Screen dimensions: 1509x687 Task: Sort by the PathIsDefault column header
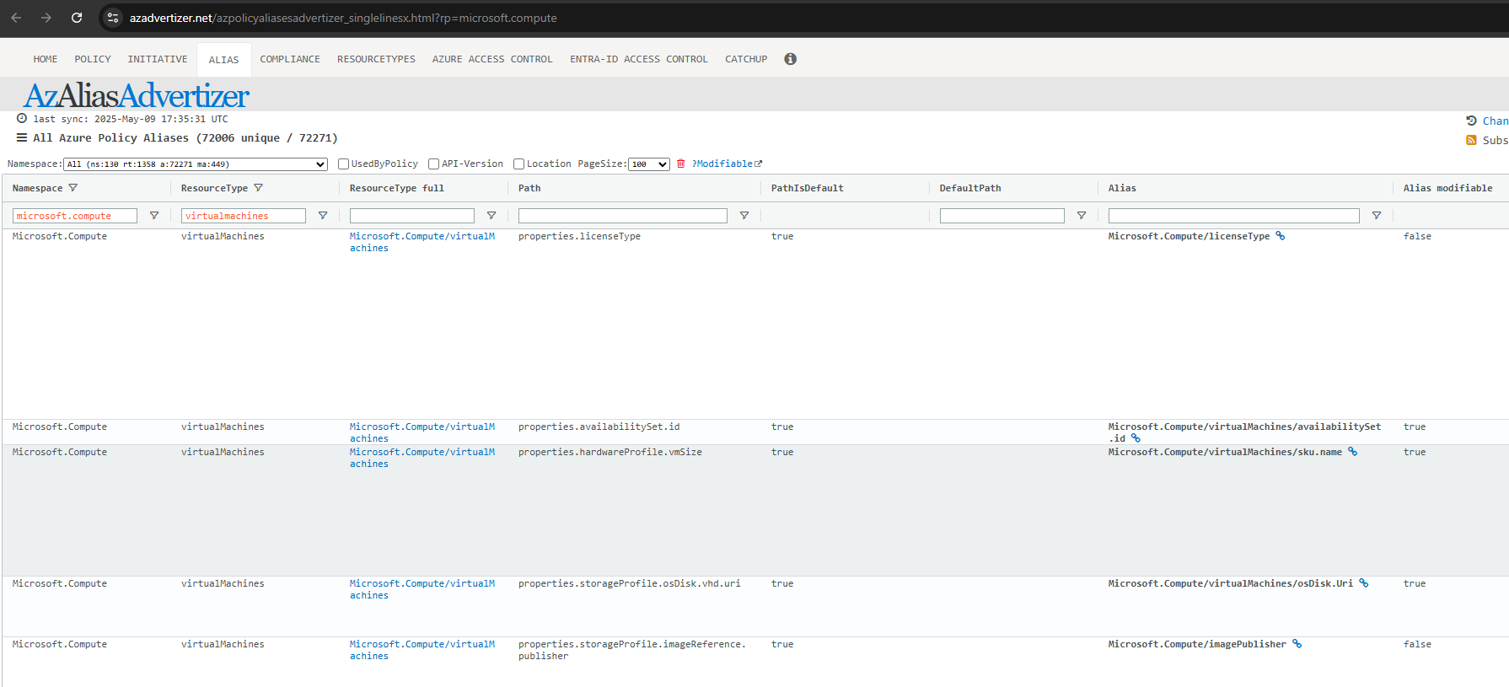(x=807, y=188)
